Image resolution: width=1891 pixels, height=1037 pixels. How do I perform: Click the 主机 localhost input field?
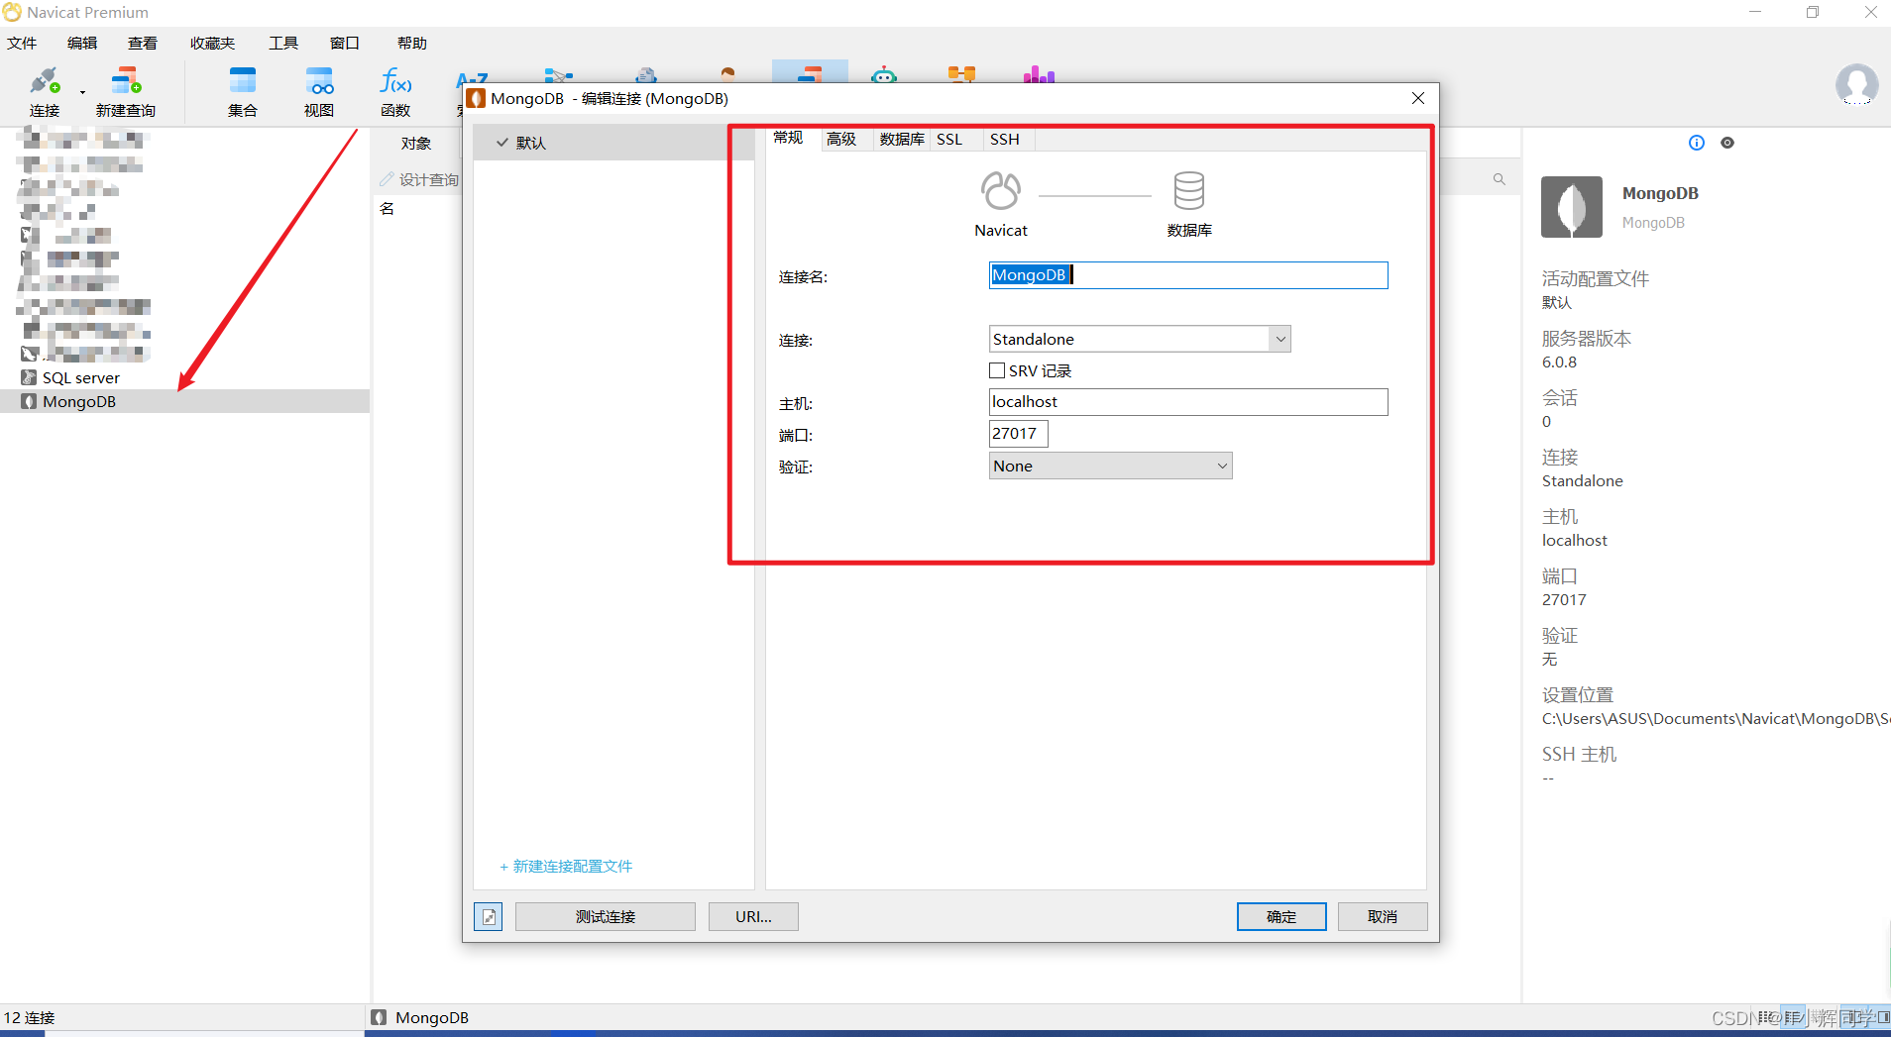[1188, 402]
